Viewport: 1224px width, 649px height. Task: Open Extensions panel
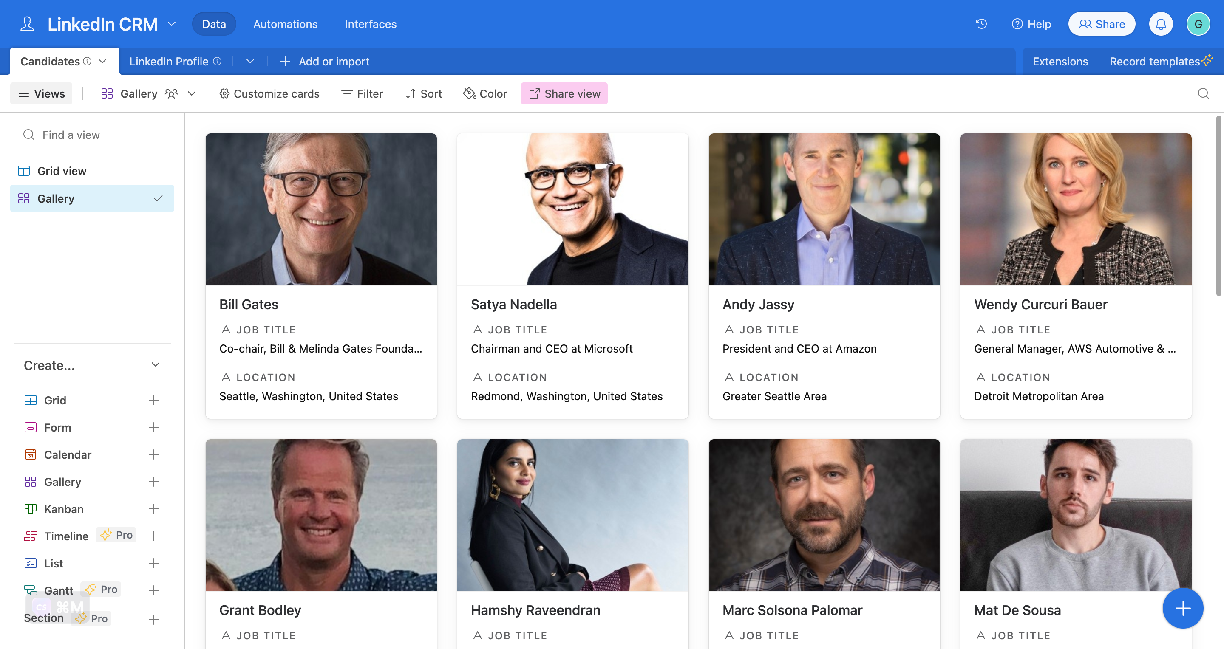1060,61
